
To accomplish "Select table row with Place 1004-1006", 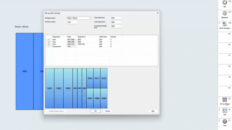I will 71,42.
